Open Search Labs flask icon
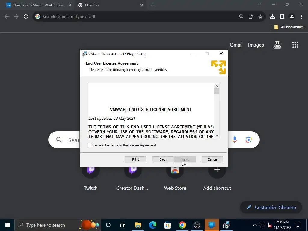Image resolution: width=308 pixels, height=231 pixels. [x=277, y=45]
